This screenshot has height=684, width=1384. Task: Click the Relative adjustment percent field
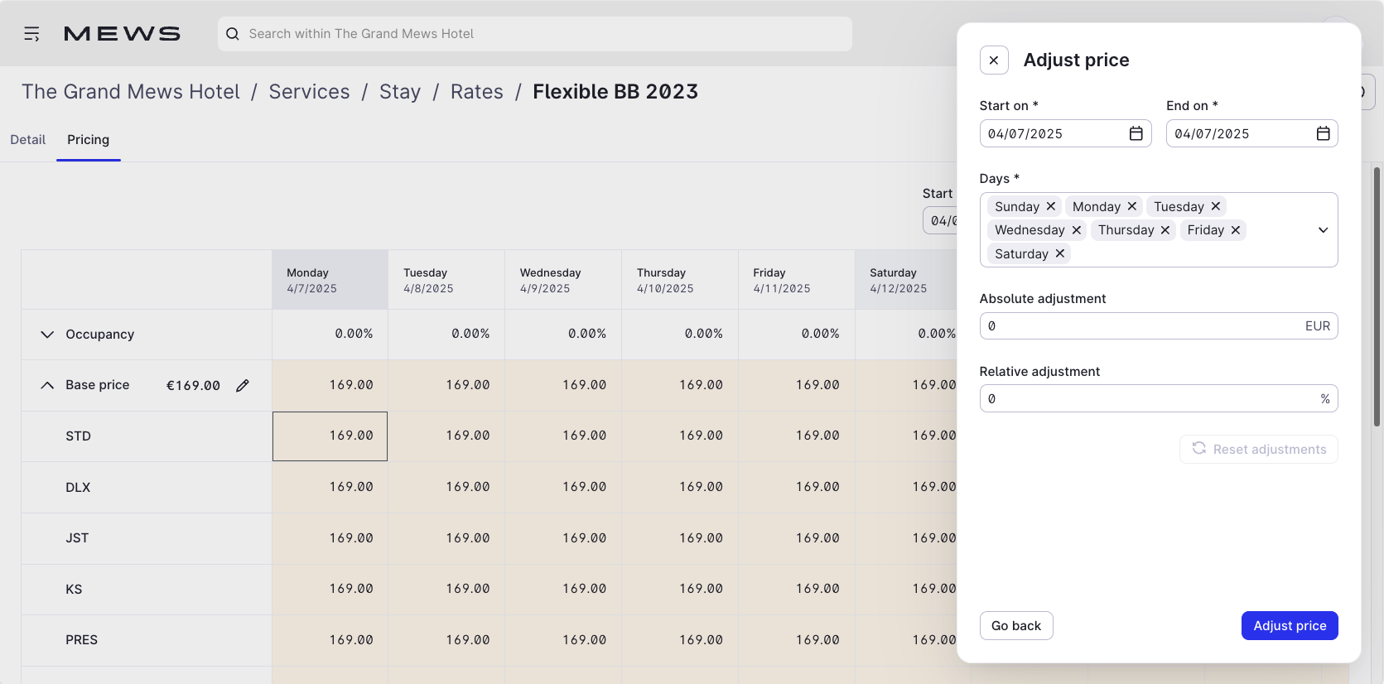coord(1159,398)
